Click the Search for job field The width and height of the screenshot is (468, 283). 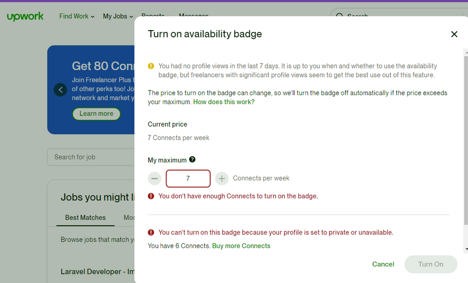click(91, 157)
